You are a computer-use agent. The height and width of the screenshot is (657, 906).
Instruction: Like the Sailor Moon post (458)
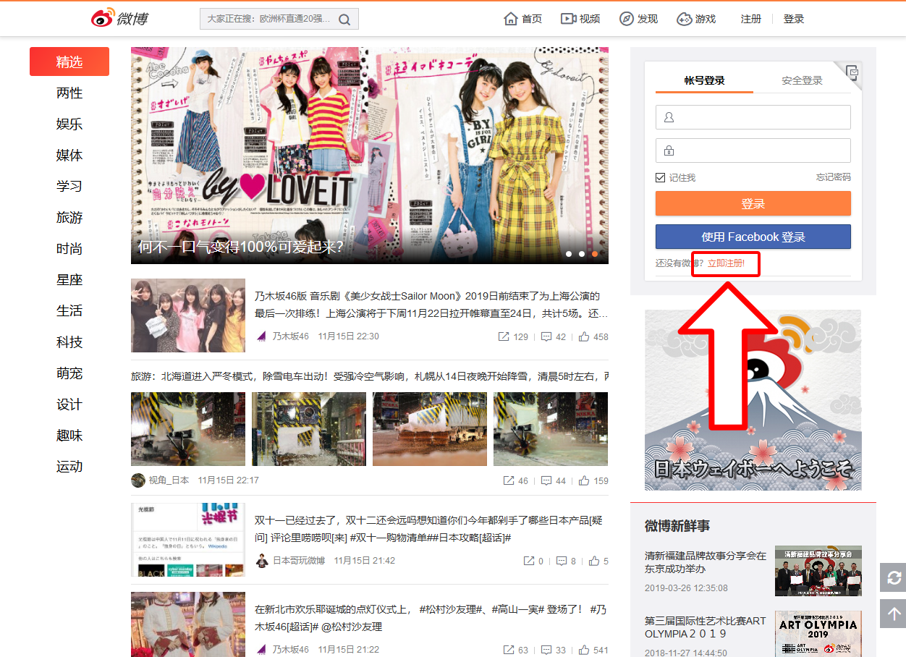593,336
